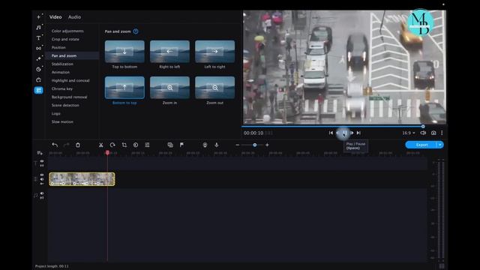Open Animation tool
Viewport: 480px width, 270px height.
tap(61, 72)
